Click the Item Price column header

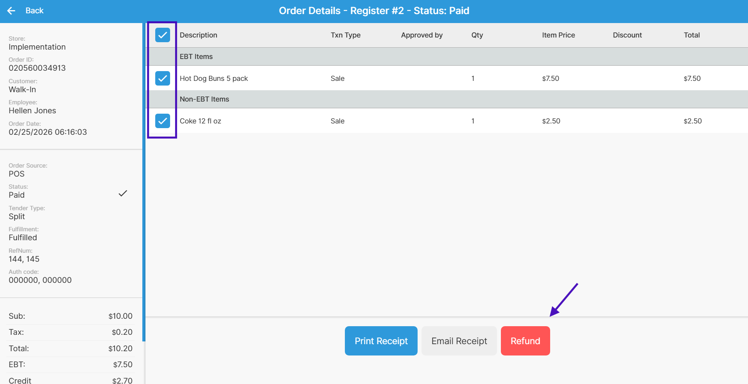558,35
